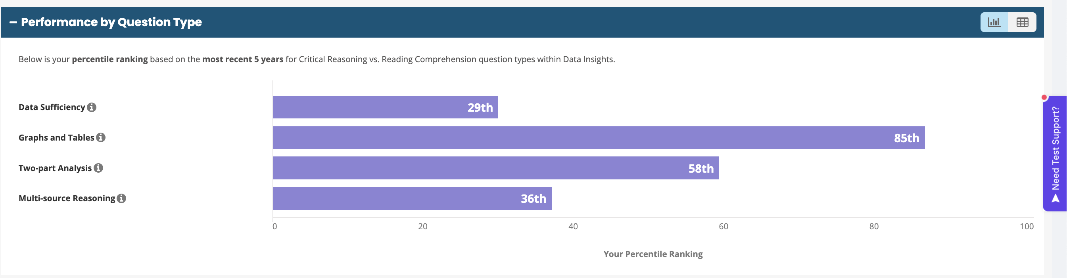Click Multi-source Reasoning info icon

121,198
